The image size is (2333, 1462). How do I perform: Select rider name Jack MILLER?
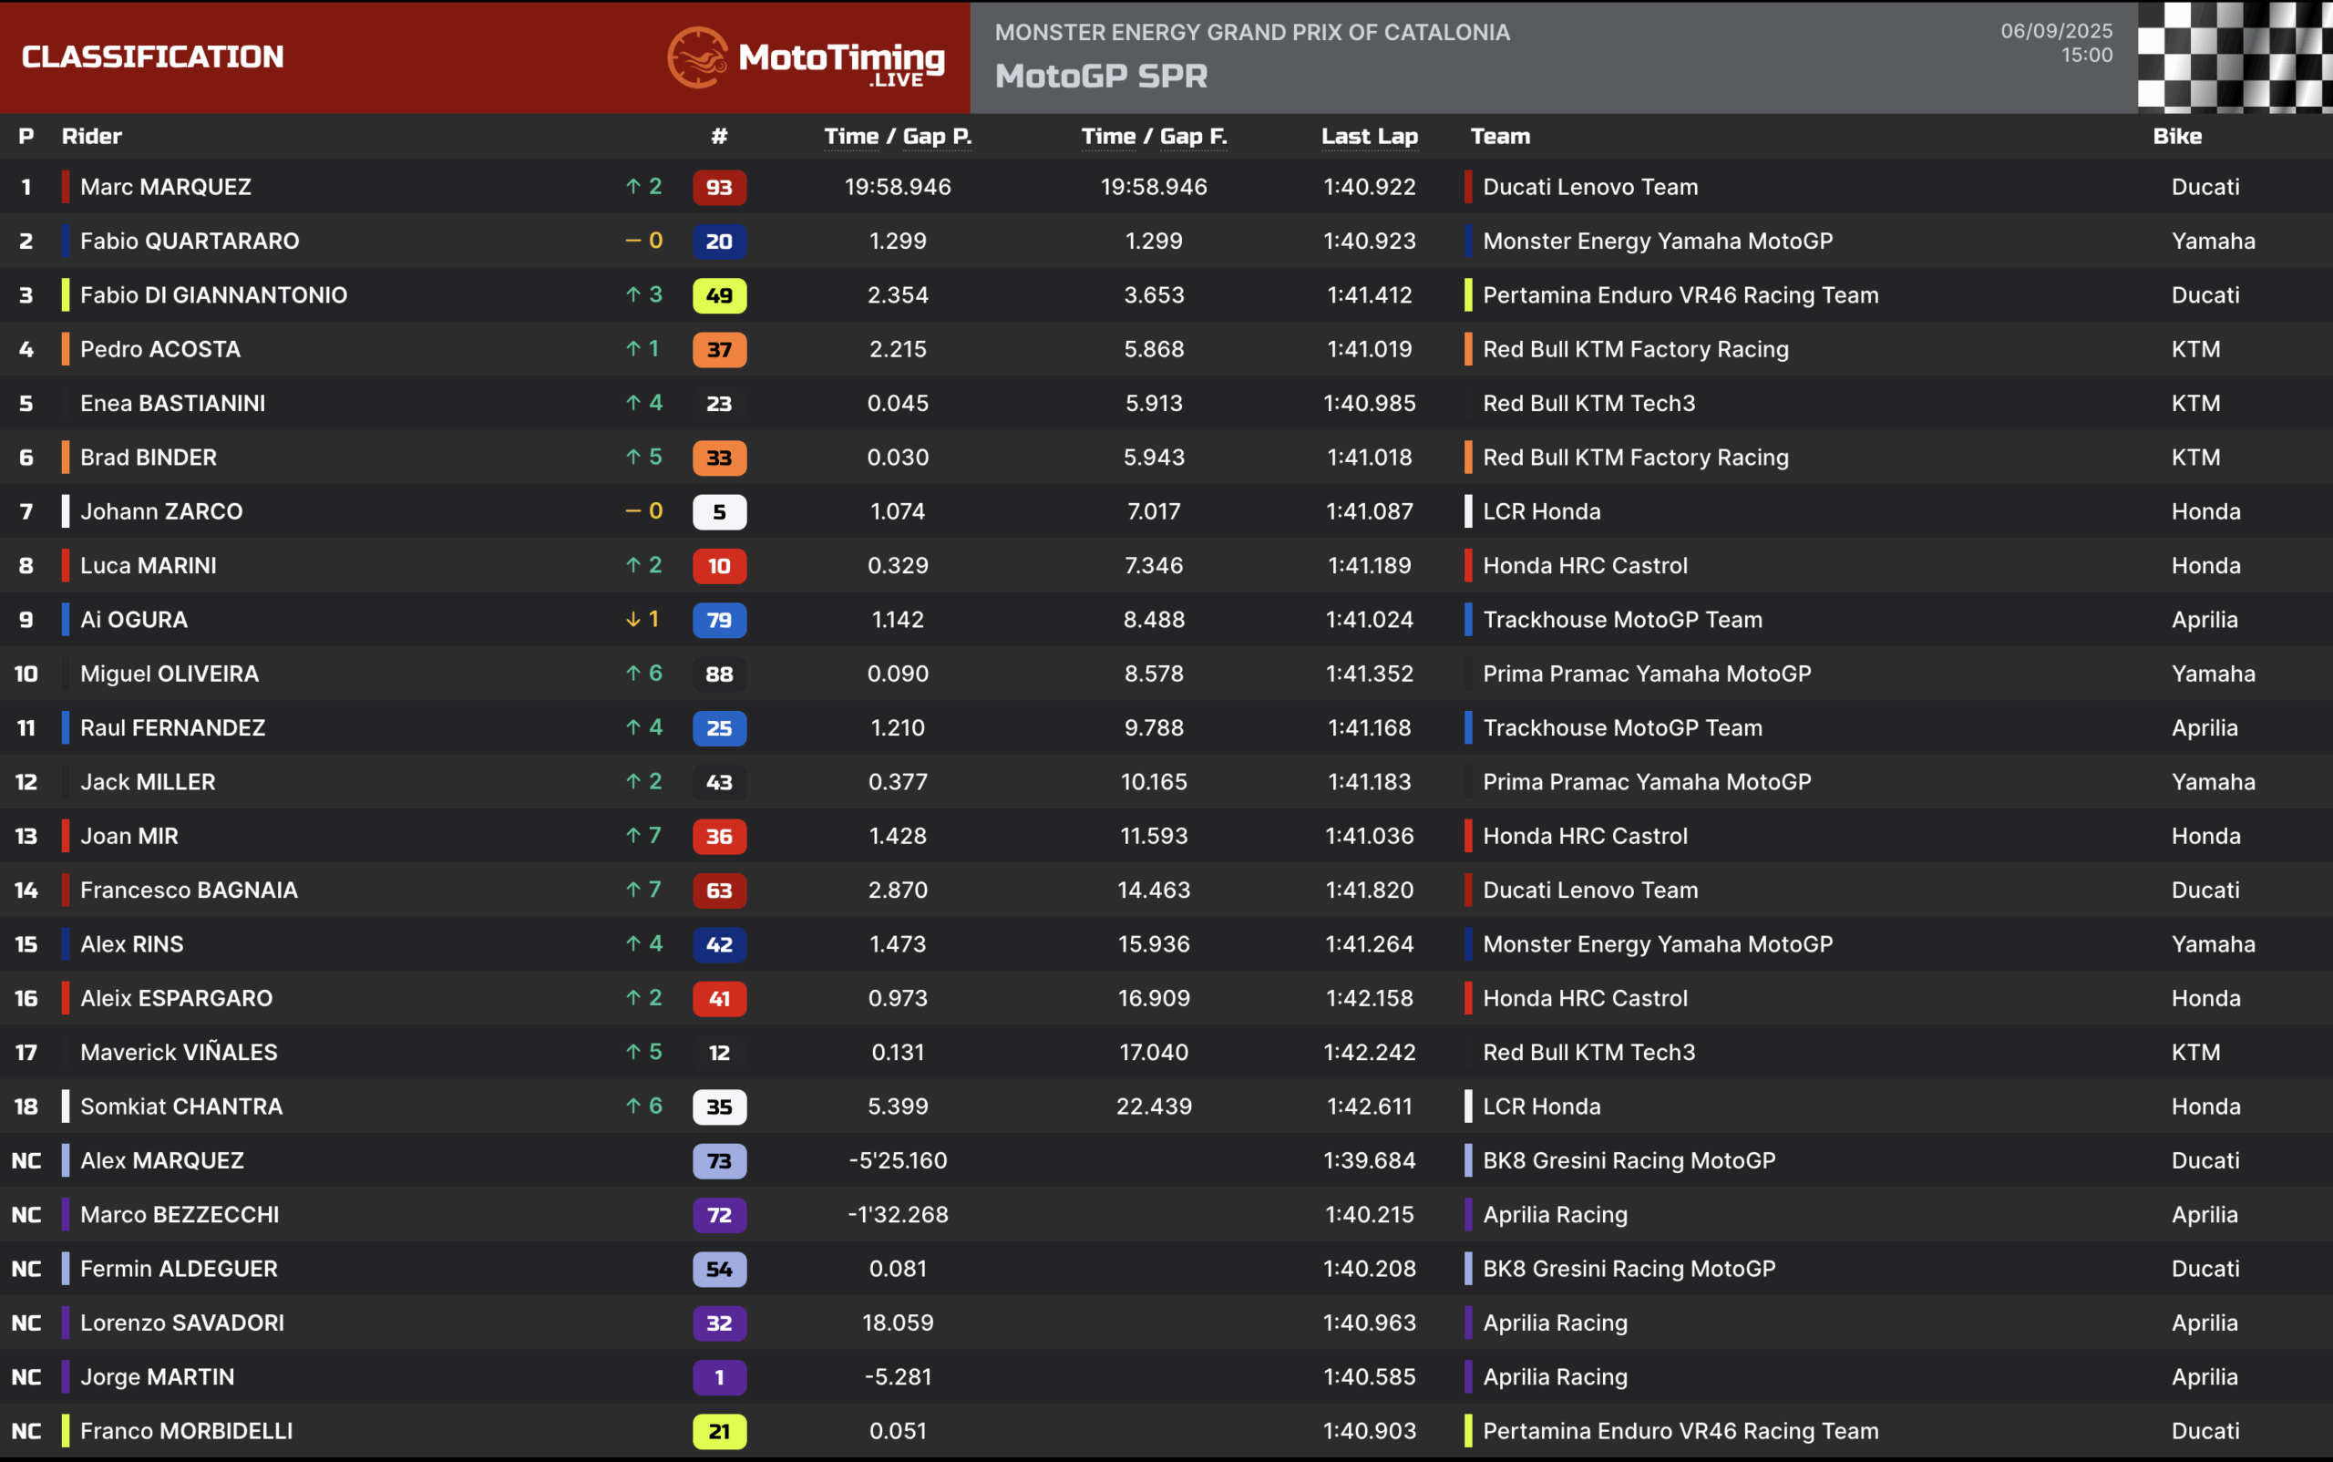tap(148, 782)
